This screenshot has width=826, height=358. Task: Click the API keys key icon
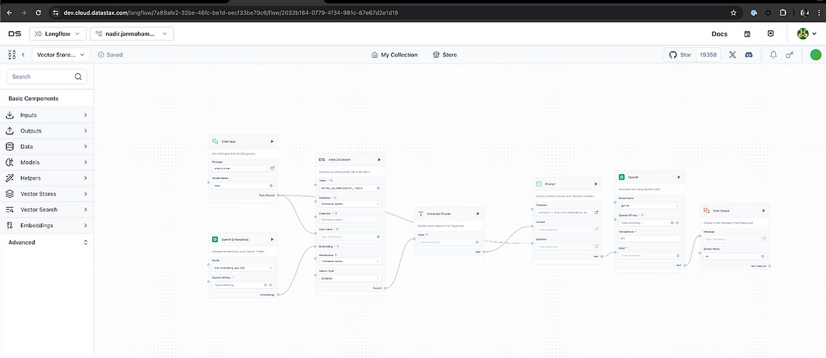click(x=790, y=54)
